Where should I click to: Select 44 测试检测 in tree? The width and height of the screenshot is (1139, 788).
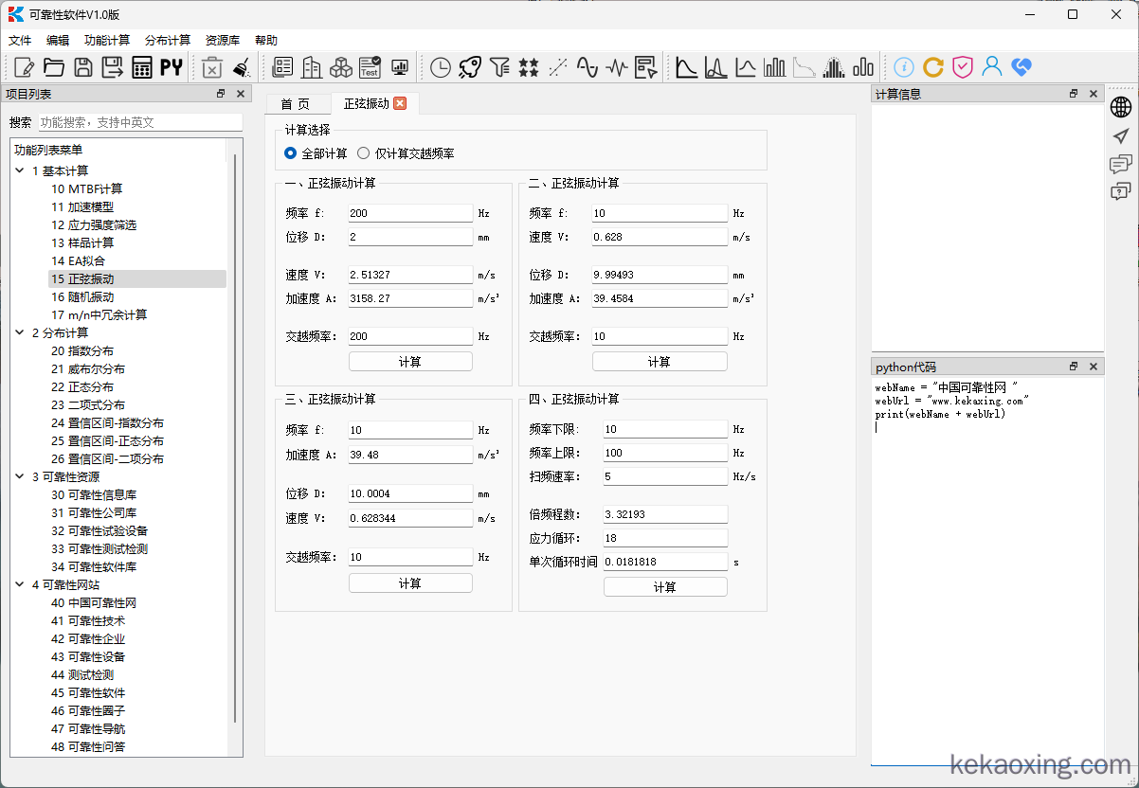(82, 675)
